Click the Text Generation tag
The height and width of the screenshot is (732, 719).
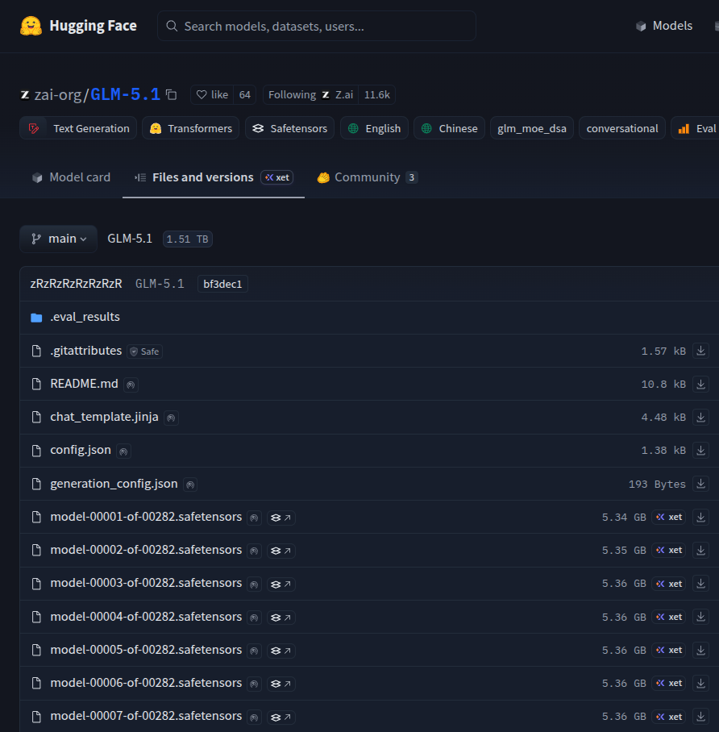[x=78, y=128]
